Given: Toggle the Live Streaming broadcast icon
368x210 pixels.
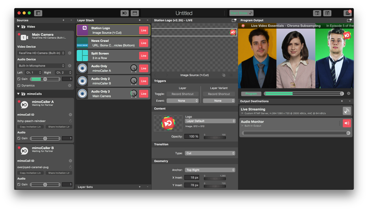Looking at the screenshot, I should 347,111.
